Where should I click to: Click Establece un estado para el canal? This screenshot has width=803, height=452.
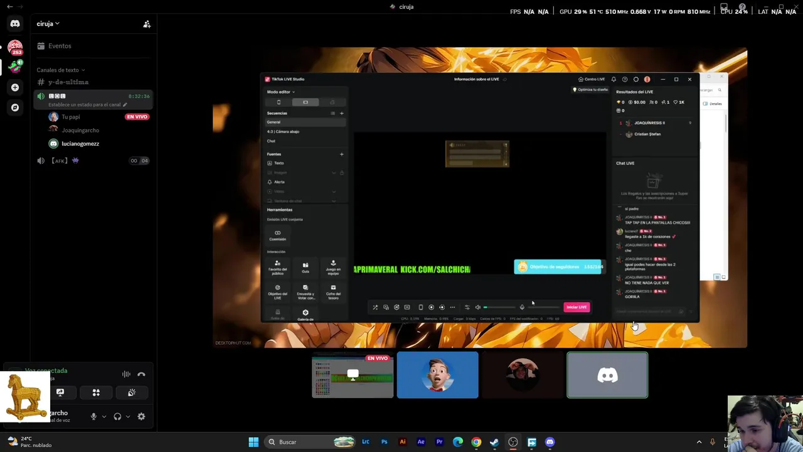coord(87,105)
